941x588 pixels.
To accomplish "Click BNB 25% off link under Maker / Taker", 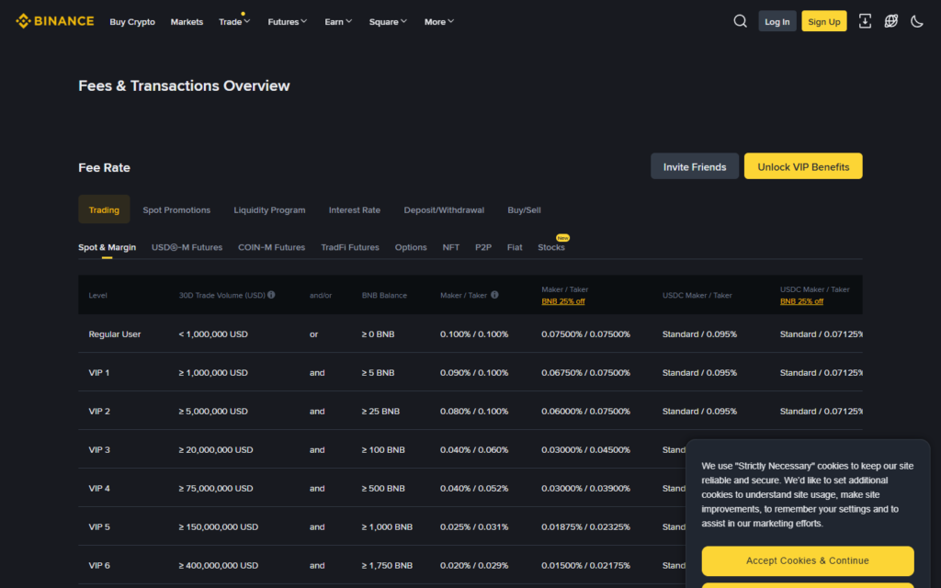I will click(563, 301).
